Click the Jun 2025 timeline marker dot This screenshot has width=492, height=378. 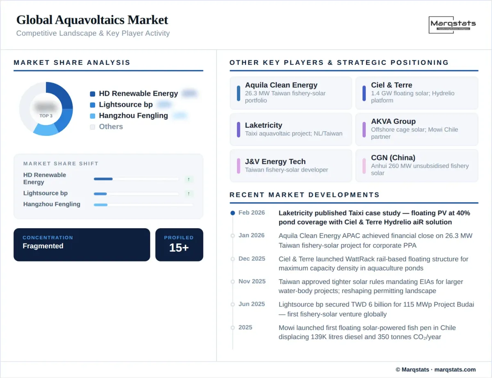pos(233,305)
